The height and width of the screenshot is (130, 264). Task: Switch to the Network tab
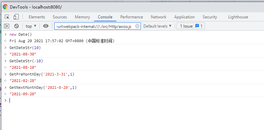coord(158,17)
